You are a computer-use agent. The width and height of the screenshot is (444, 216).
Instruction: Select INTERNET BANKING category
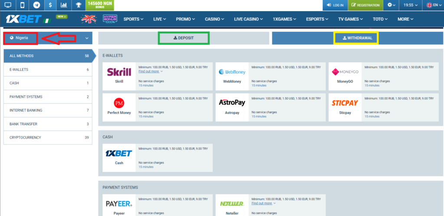[48, 110]
